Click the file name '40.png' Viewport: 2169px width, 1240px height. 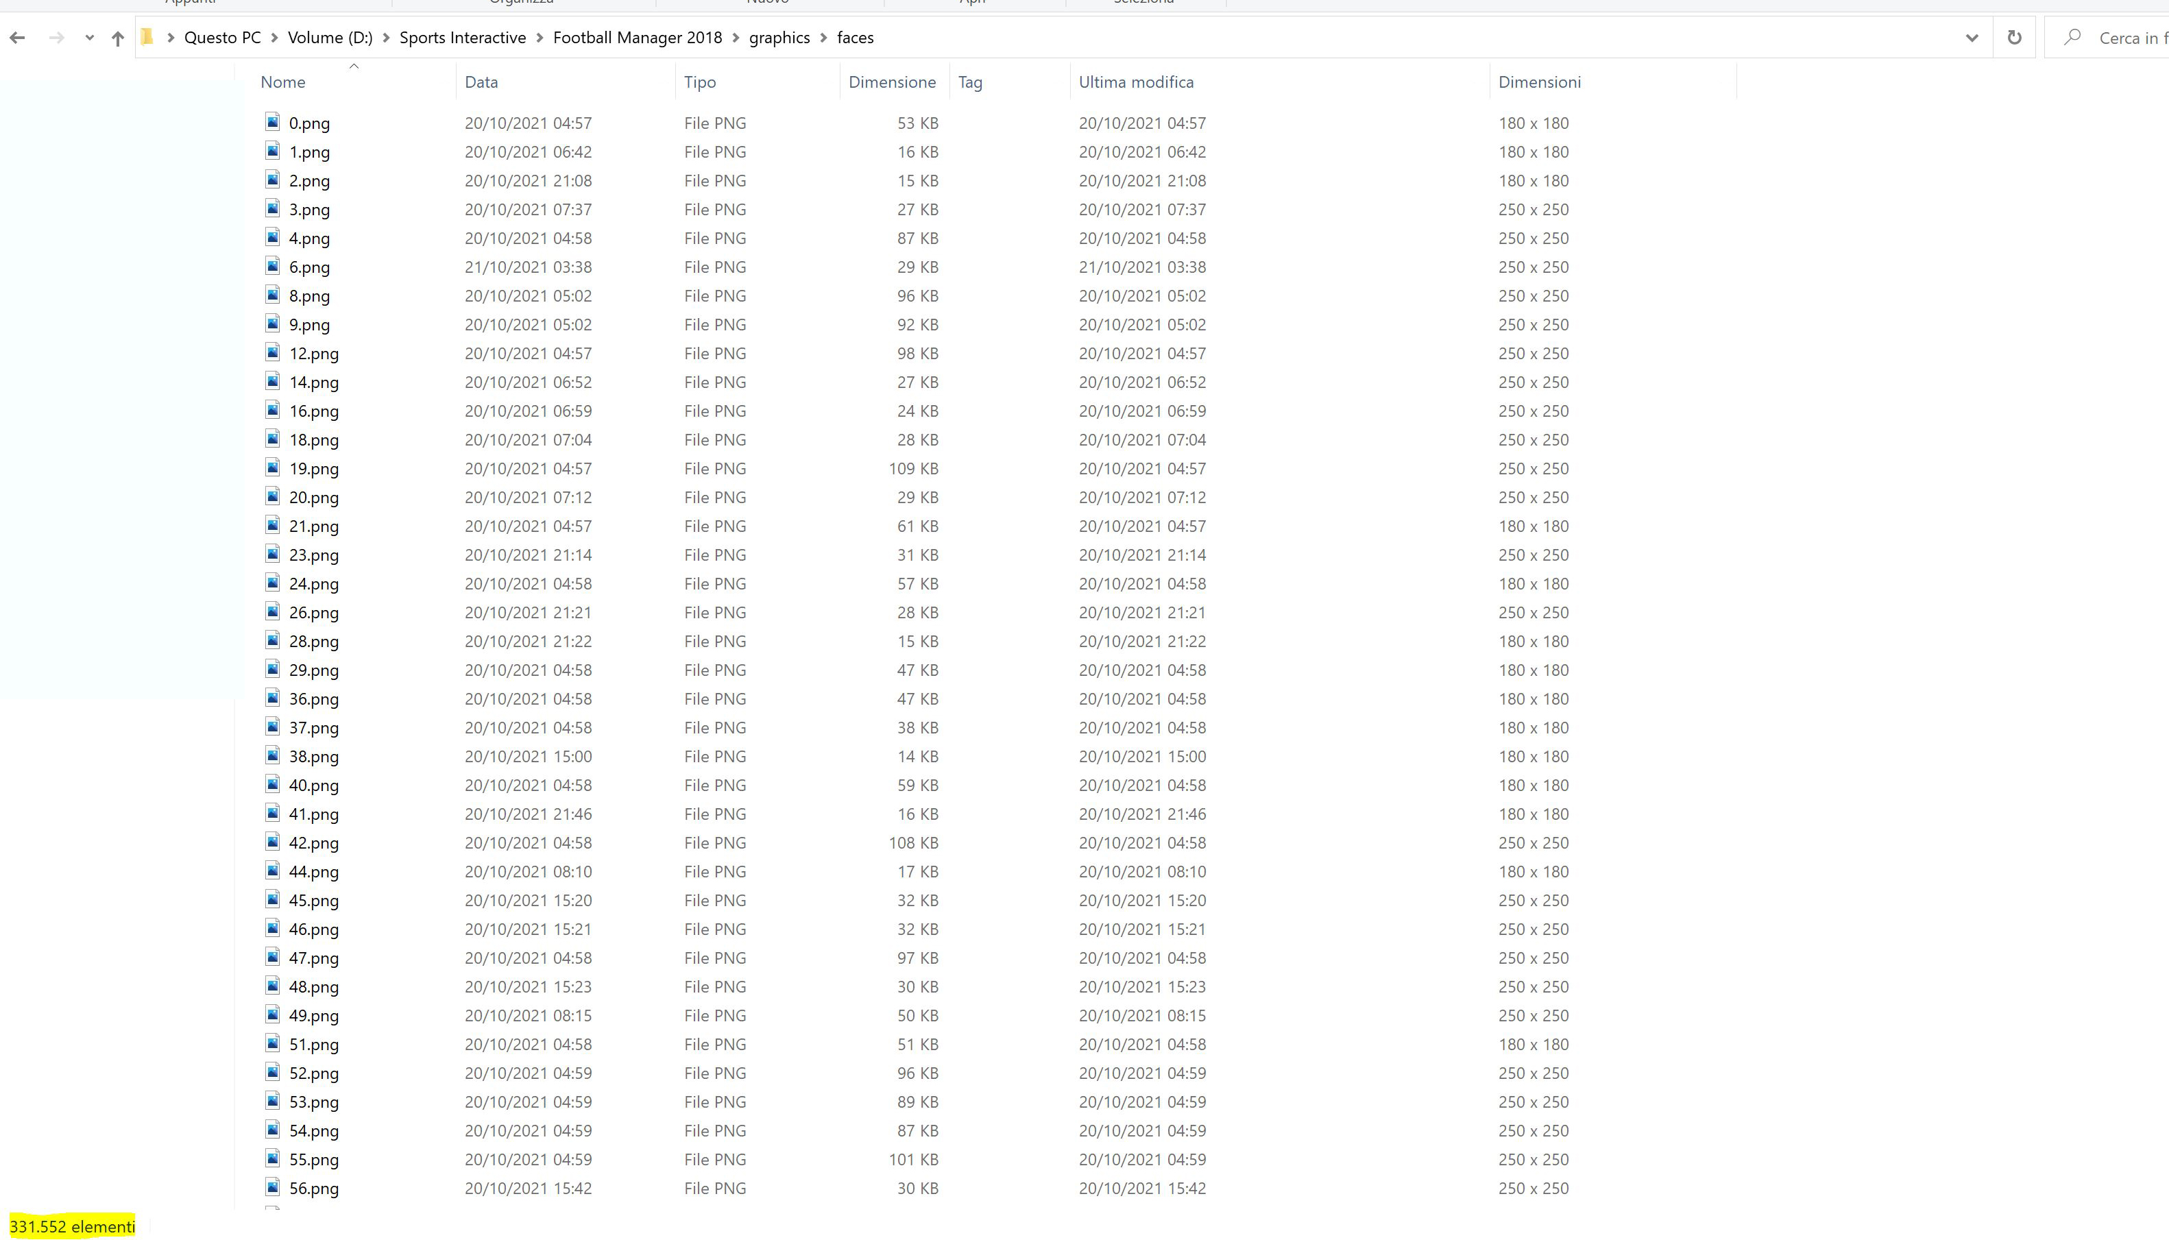(x=313, y=786)
